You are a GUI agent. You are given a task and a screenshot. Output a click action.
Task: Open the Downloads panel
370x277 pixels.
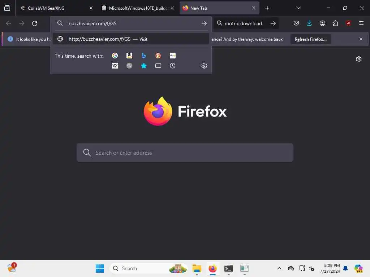[x=309, y=23]
